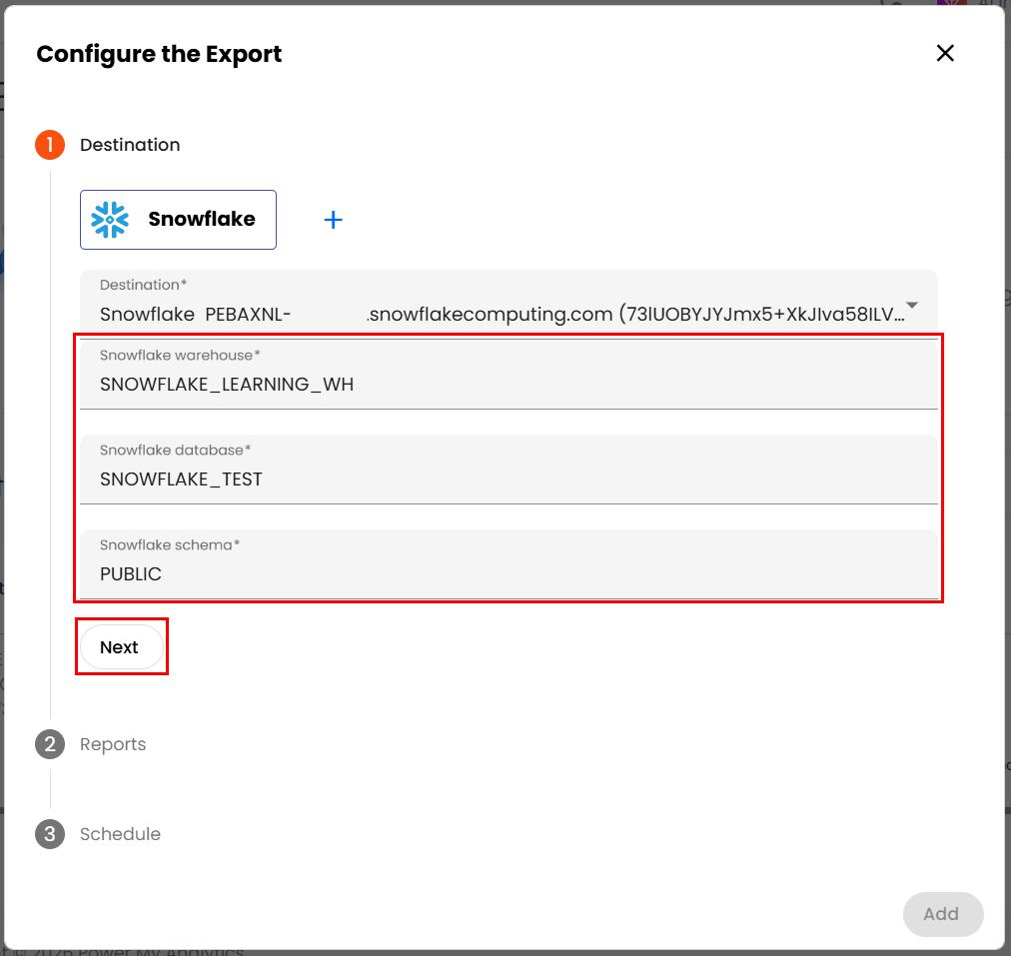Click the orange step 1 circle

click(50, 145)
